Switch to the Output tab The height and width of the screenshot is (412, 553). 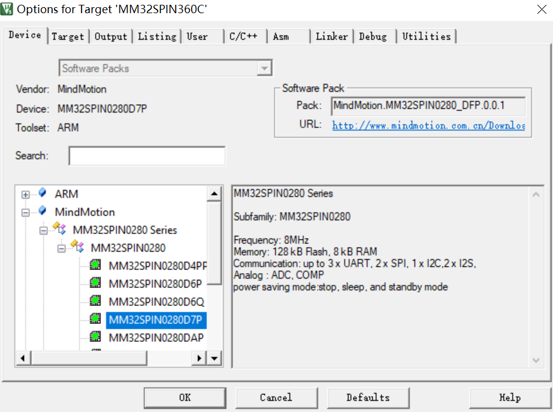coord(111,37)
